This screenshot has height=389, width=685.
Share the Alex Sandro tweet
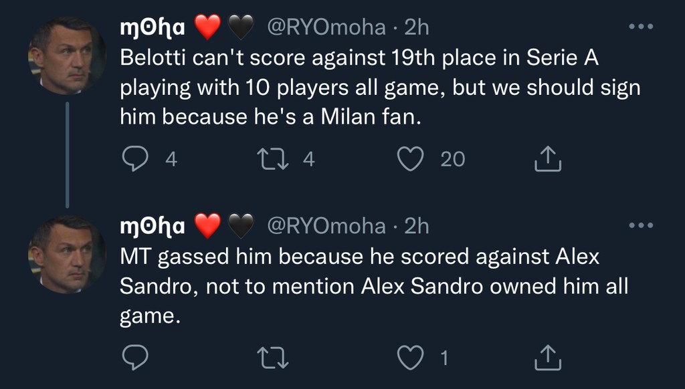point(548,358)
